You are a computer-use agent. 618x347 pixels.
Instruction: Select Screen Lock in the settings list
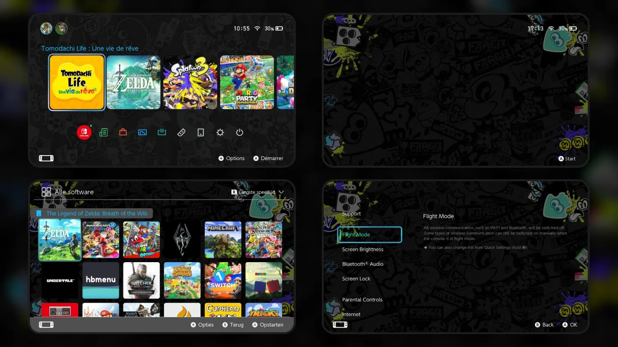tap(356, 279)
